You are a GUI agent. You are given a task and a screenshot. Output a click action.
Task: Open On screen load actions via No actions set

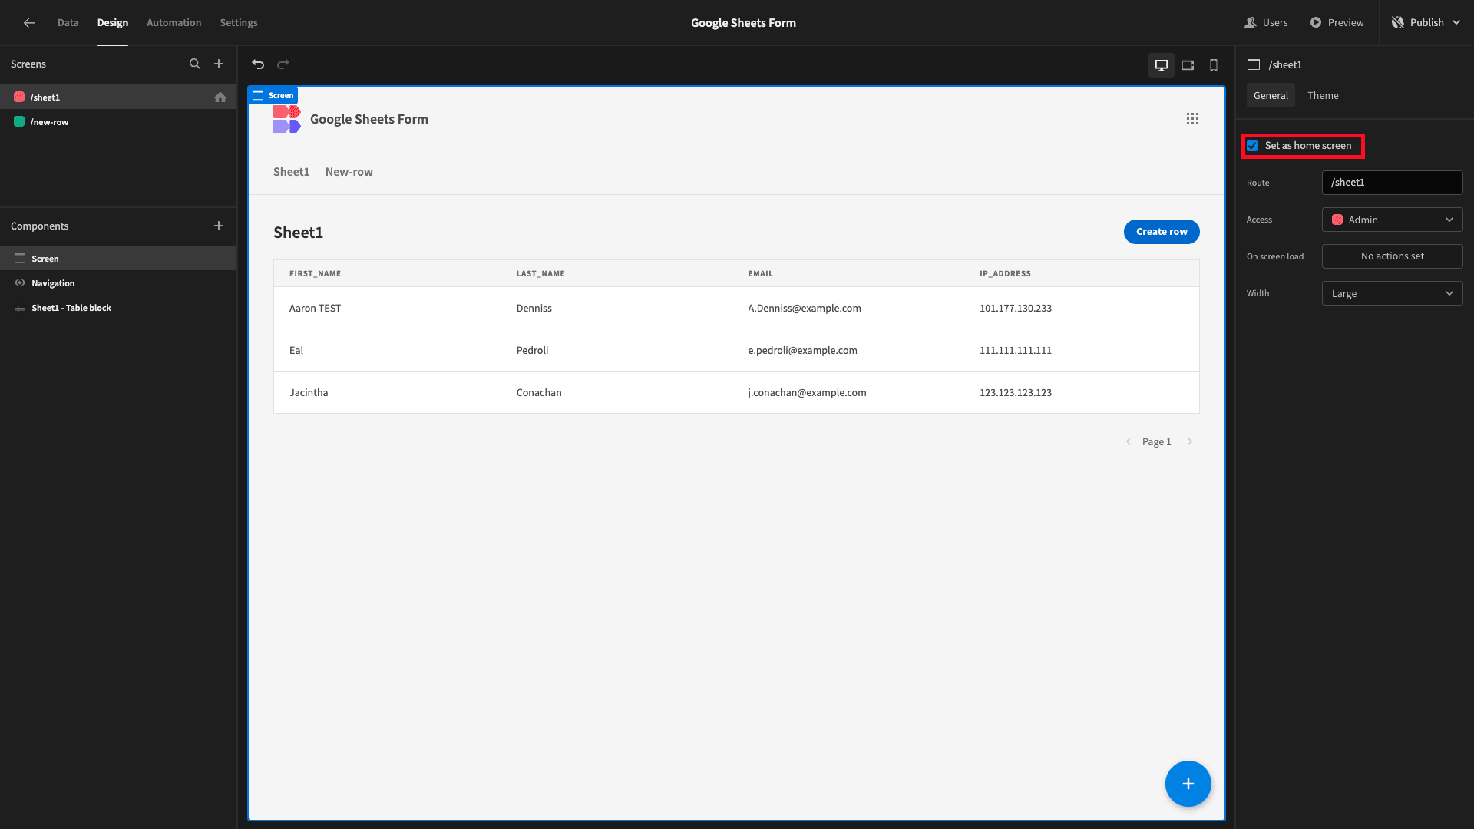[1392, 256]
